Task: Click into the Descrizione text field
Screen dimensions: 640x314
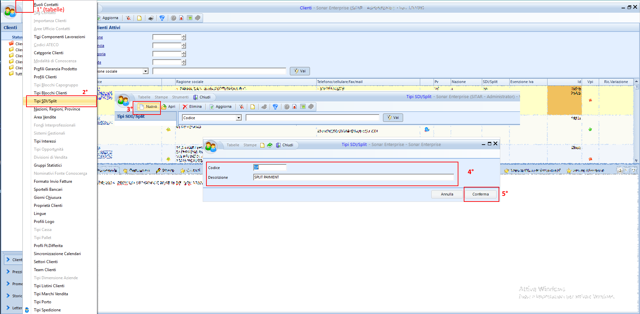Action: 353,177
